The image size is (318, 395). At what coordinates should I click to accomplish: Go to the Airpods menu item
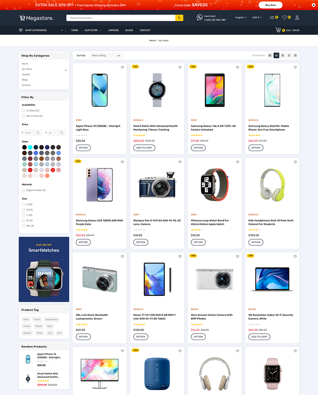click(113, 30)
